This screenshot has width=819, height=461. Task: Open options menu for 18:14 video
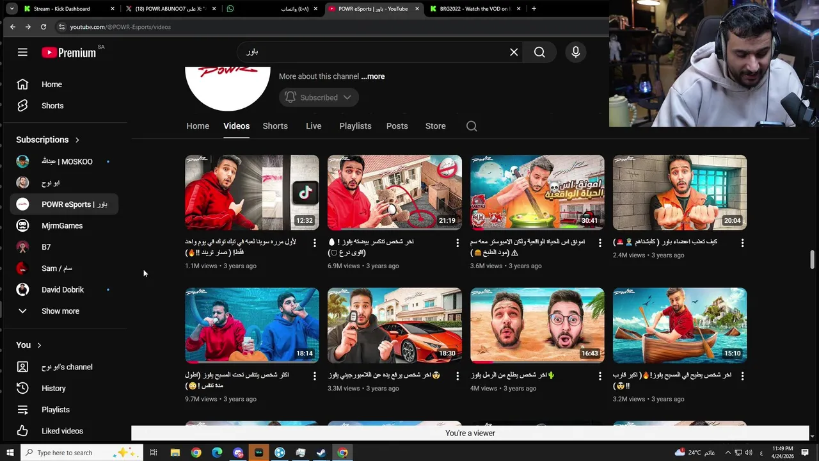314,376
